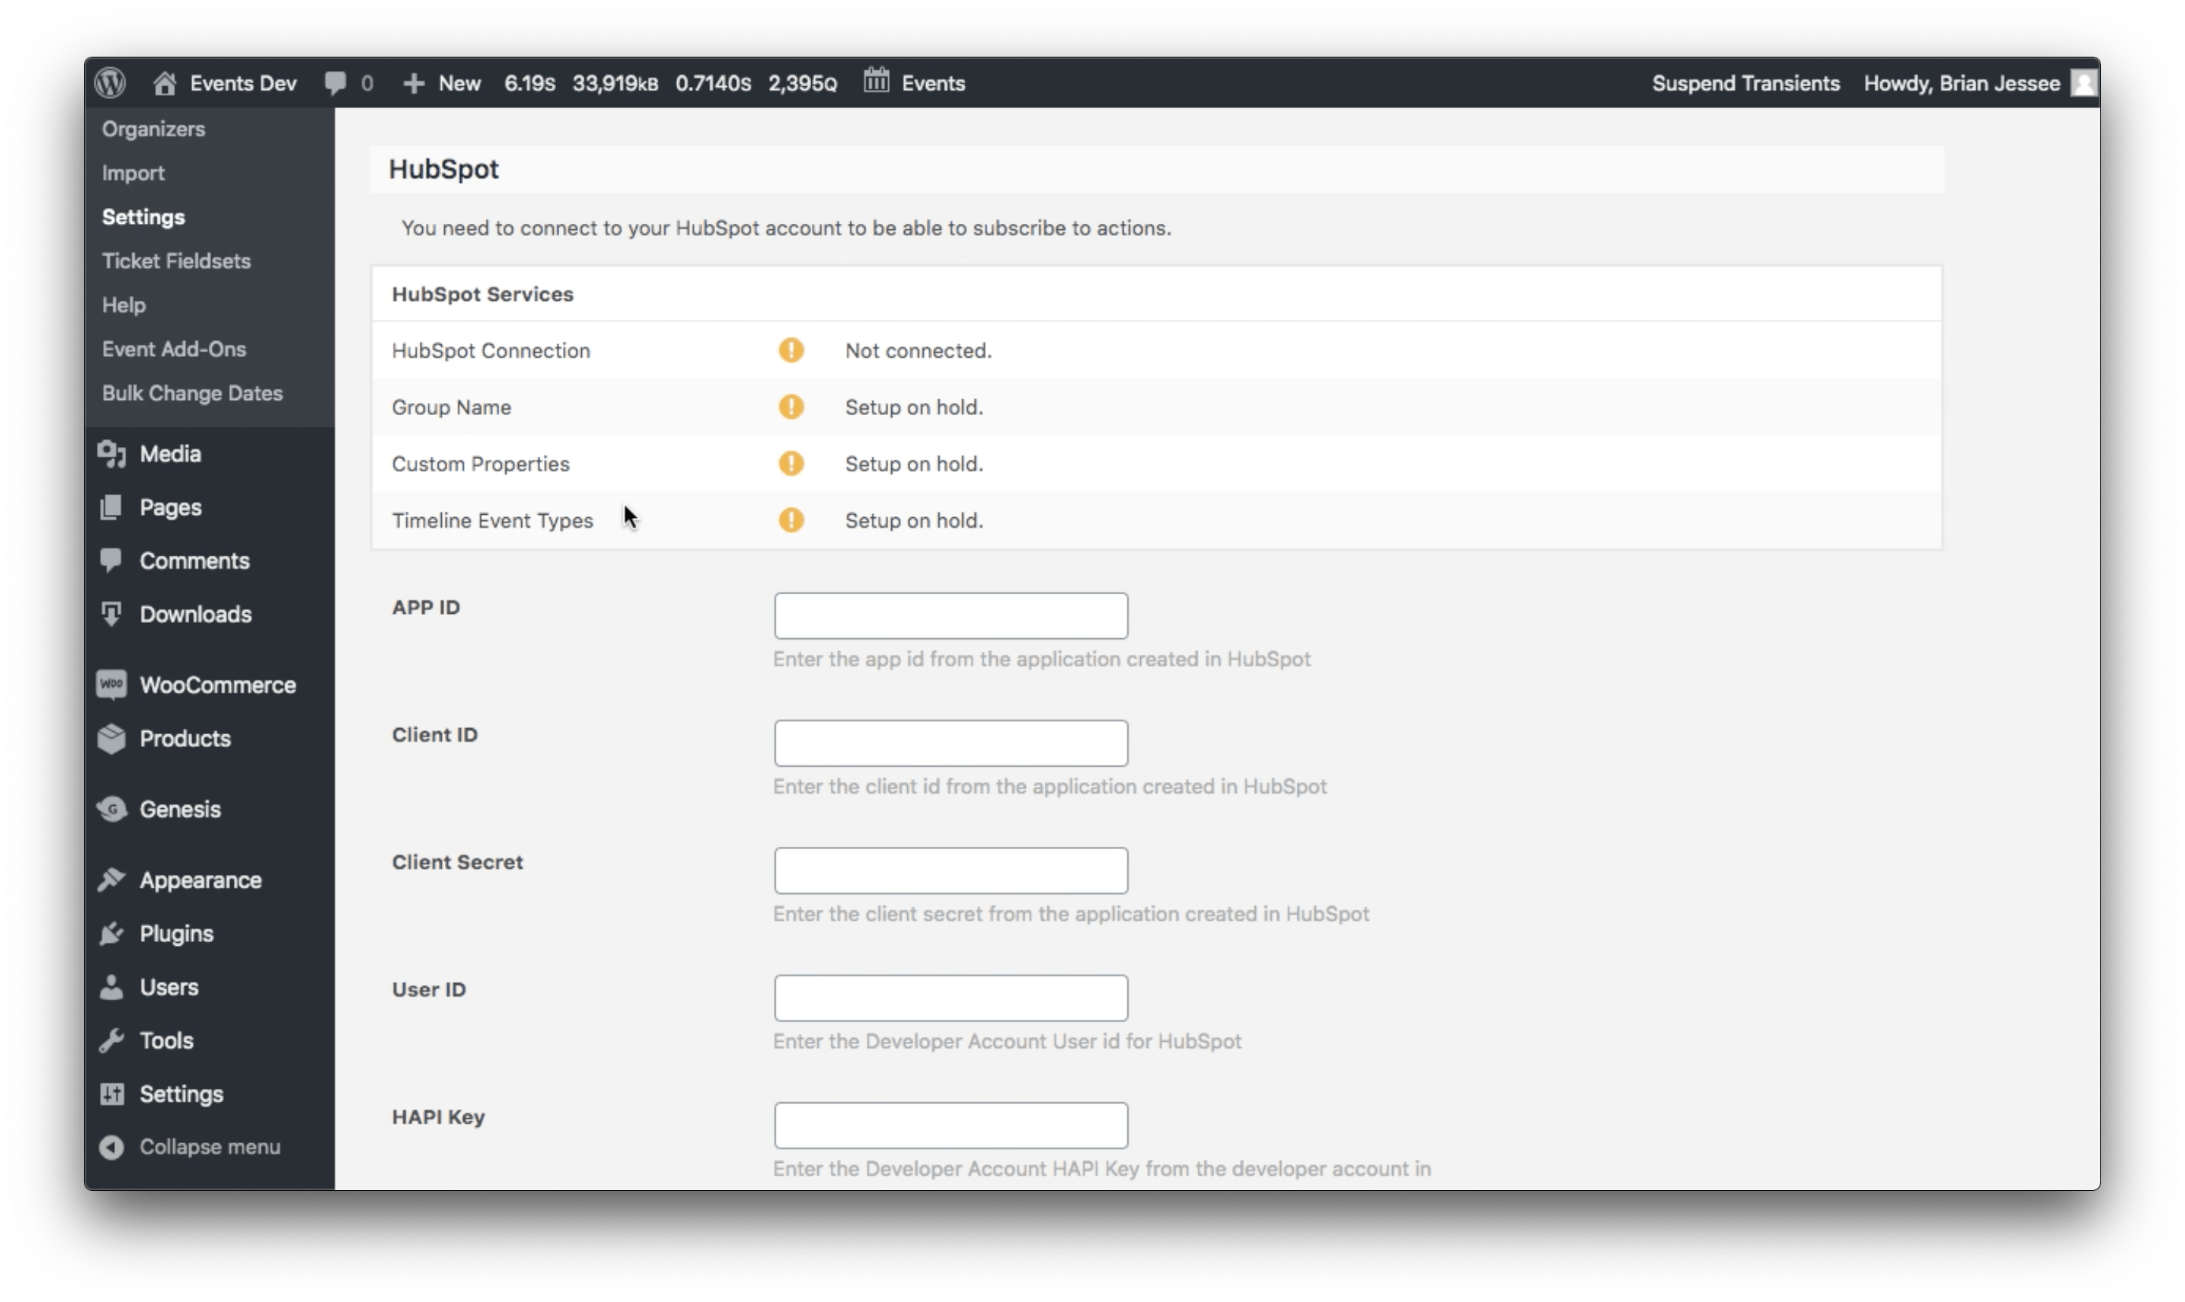The image size is (2185, 1302).
Task: Click the Plugins plug icon
Action: tap(111, 932)
